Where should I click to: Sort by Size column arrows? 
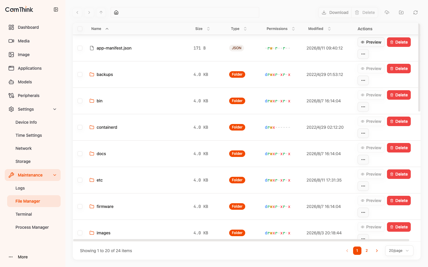(208, 29)
